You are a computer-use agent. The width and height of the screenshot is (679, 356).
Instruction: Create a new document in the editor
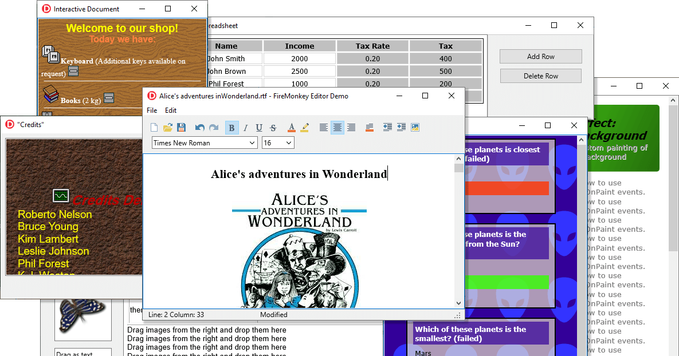(154, 127)
